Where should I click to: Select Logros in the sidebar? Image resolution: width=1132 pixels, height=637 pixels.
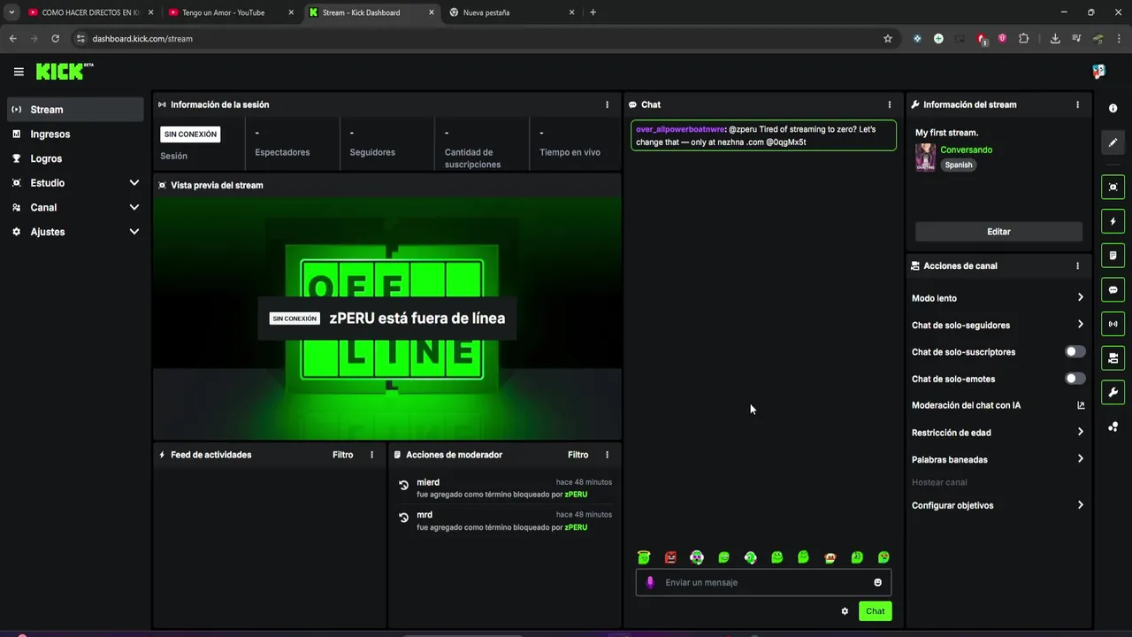click(75, 158)
